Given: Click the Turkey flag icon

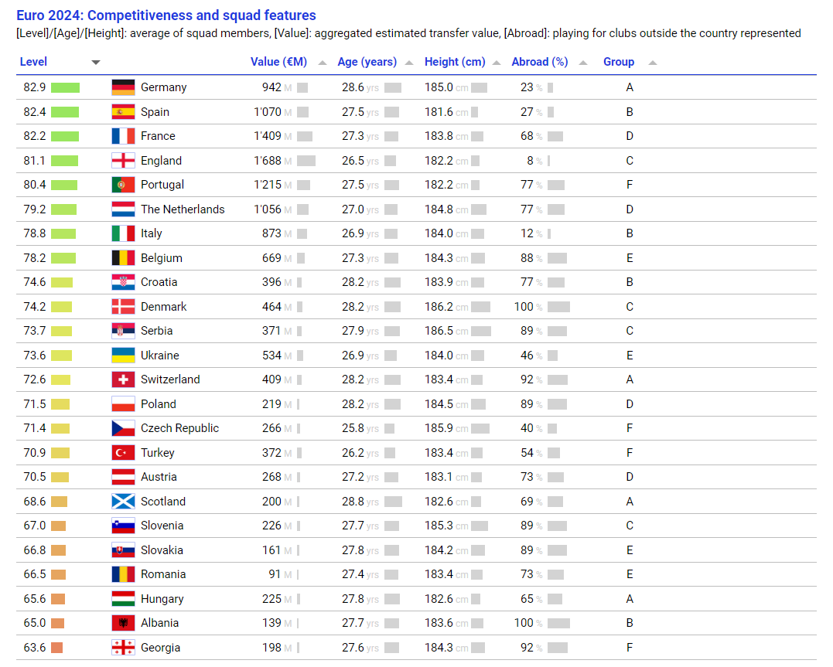Looking at the screenshot, I should point(123,452).
